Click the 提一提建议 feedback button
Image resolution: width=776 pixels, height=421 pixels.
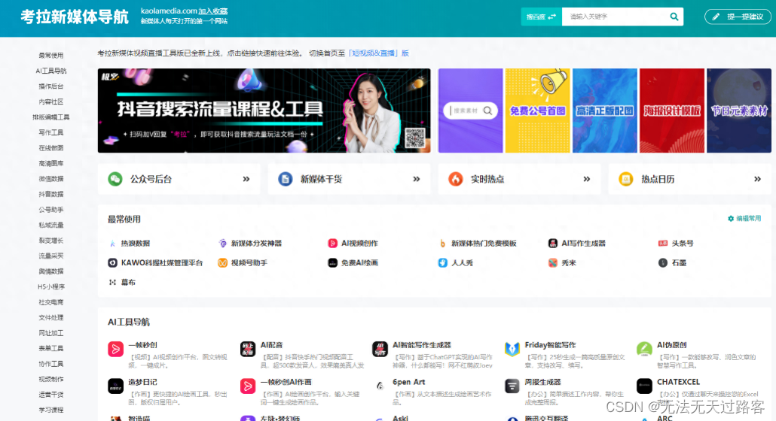738,17
